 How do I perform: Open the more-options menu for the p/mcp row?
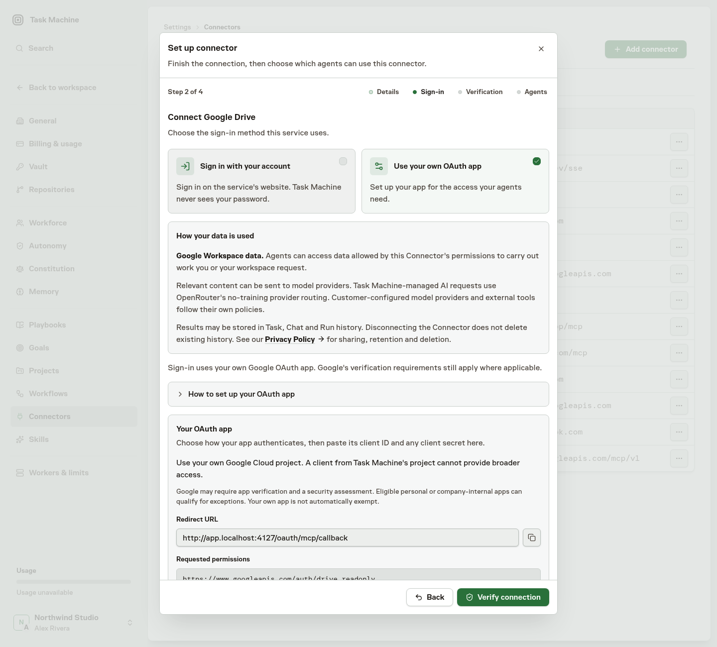tap(679, 326)
